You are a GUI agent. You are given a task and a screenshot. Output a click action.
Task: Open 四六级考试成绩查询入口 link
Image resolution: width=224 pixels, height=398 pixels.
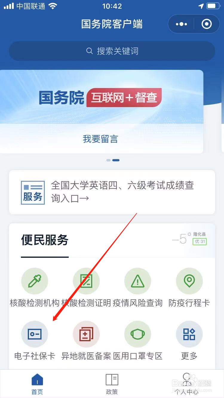[x=112, y=192]
